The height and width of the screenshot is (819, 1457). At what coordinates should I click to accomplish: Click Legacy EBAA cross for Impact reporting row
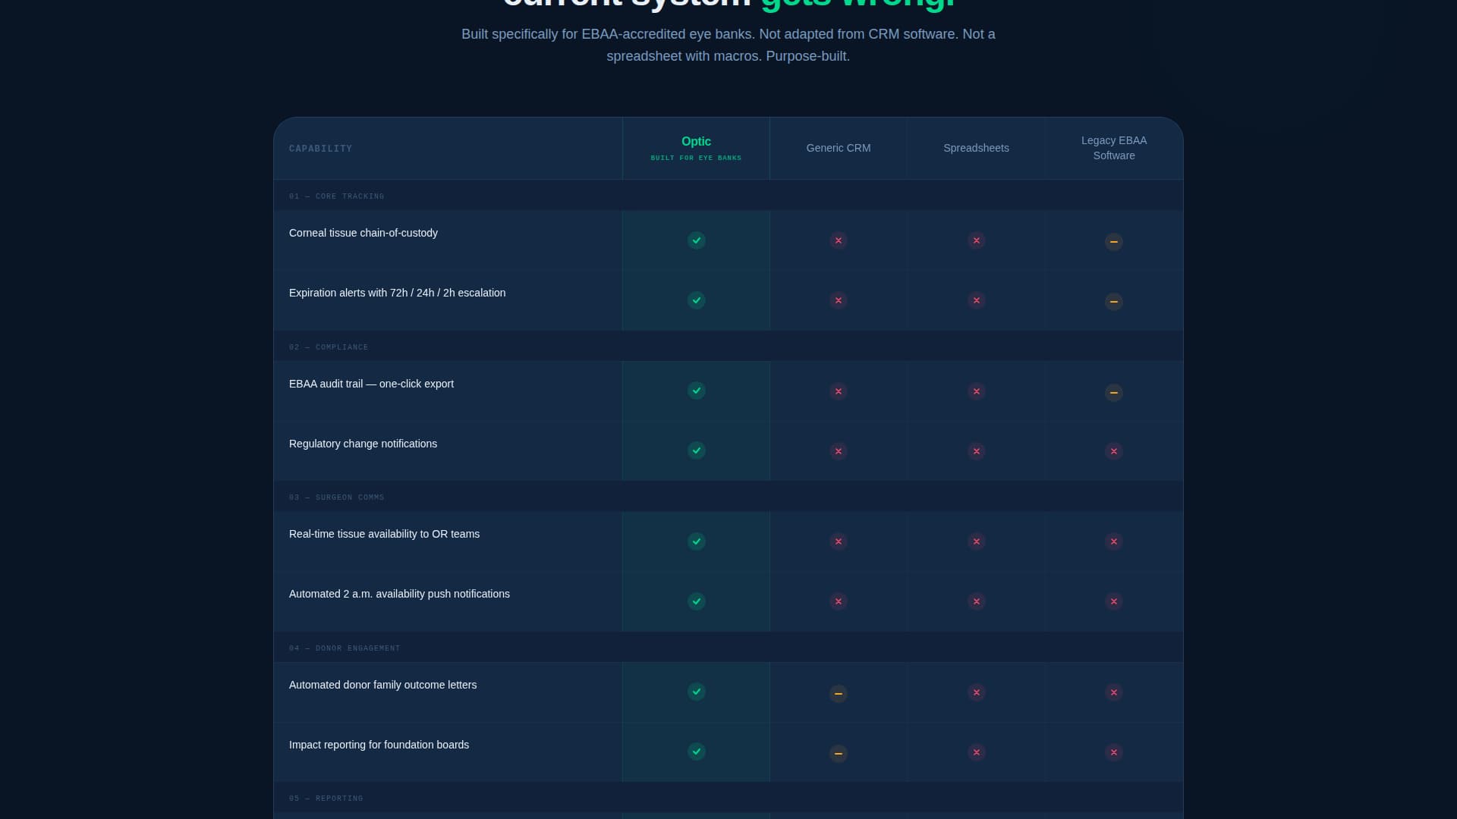click(x=1113, y=752)
